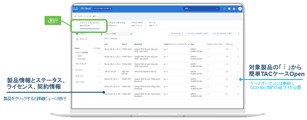Expand the テレメトリ filter section

pyautogui.click(x=99, y=70)
